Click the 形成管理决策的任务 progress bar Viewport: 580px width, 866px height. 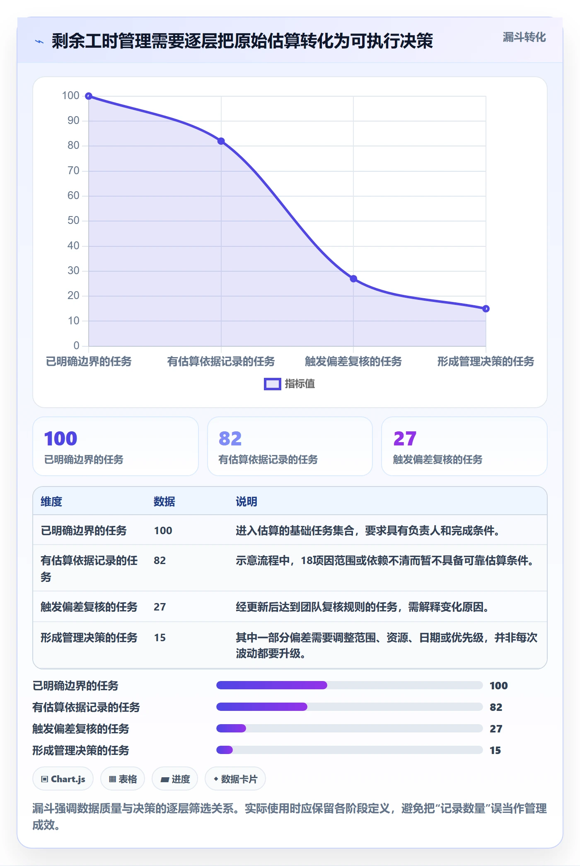349,750
